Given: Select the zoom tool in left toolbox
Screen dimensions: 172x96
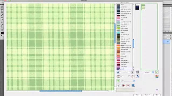Looking at the screenshot, I should point(2,30).
